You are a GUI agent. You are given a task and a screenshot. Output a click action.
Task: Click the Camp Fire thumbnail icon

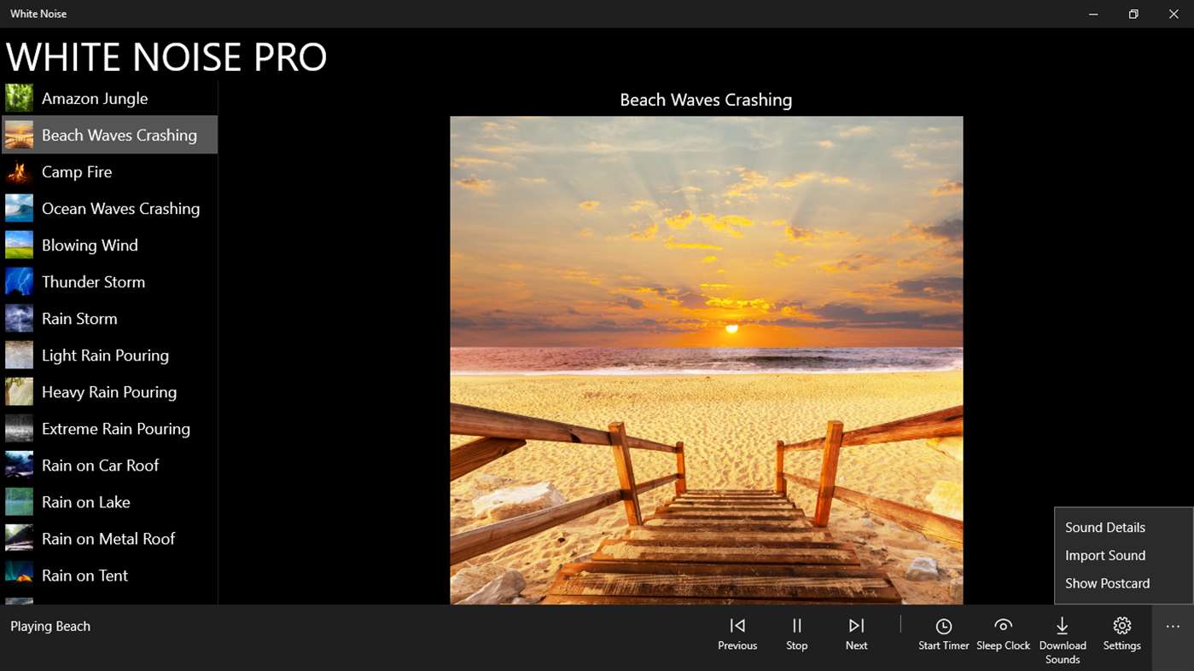(x=19, y=171)
